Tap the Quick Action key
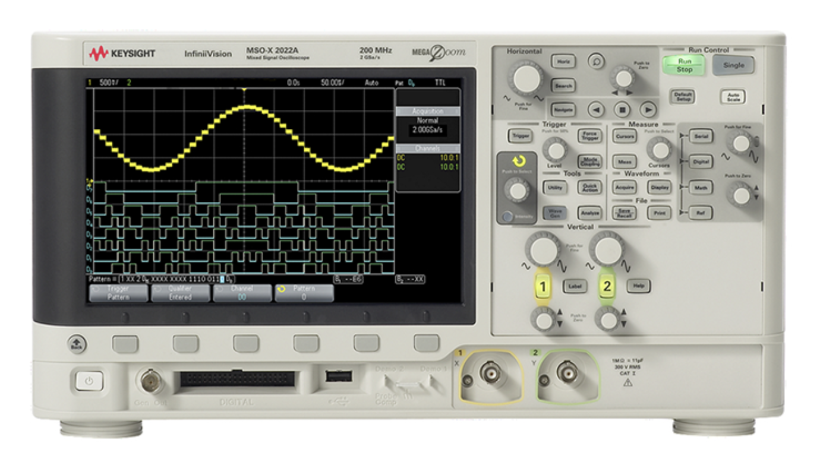Image resolution: width=820 pixels, height=462 pixels. (x=590, y=187)
